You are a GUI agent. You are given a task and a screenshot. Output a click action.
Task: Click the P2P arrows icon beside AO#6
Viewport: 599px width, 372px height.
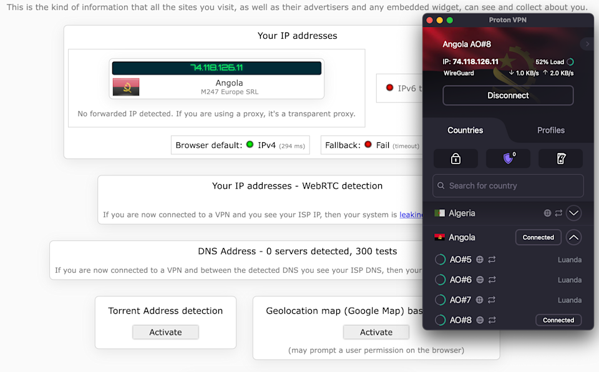click(492, 280)
